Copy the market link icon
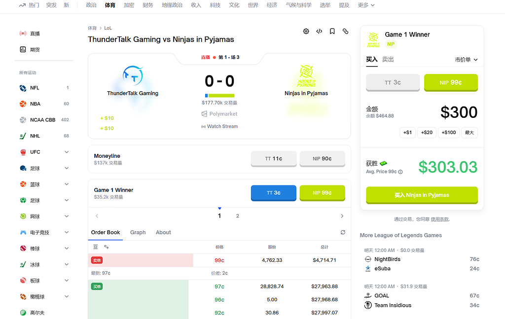Viewport: 505px width, 319px height. [x=345, y=31]
